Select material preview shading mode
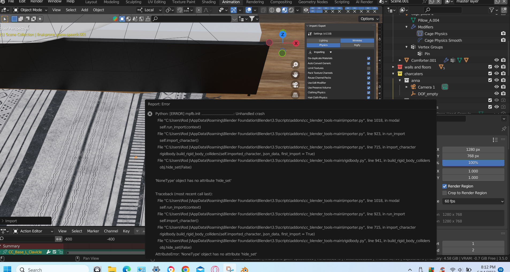 click(x=284, y=10)
